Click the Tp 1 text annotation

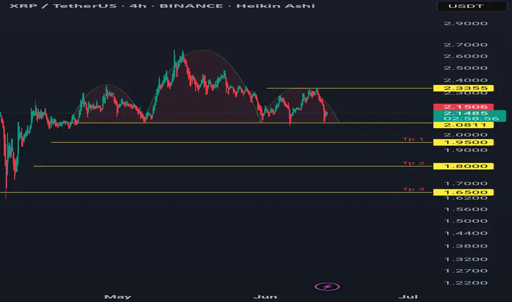pos(413,139)
